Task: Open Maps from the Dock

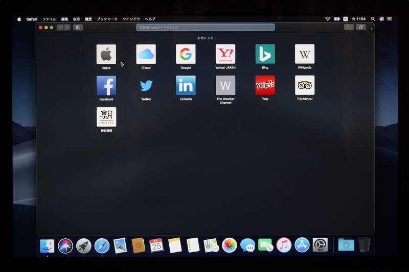Action: point(211,245)
